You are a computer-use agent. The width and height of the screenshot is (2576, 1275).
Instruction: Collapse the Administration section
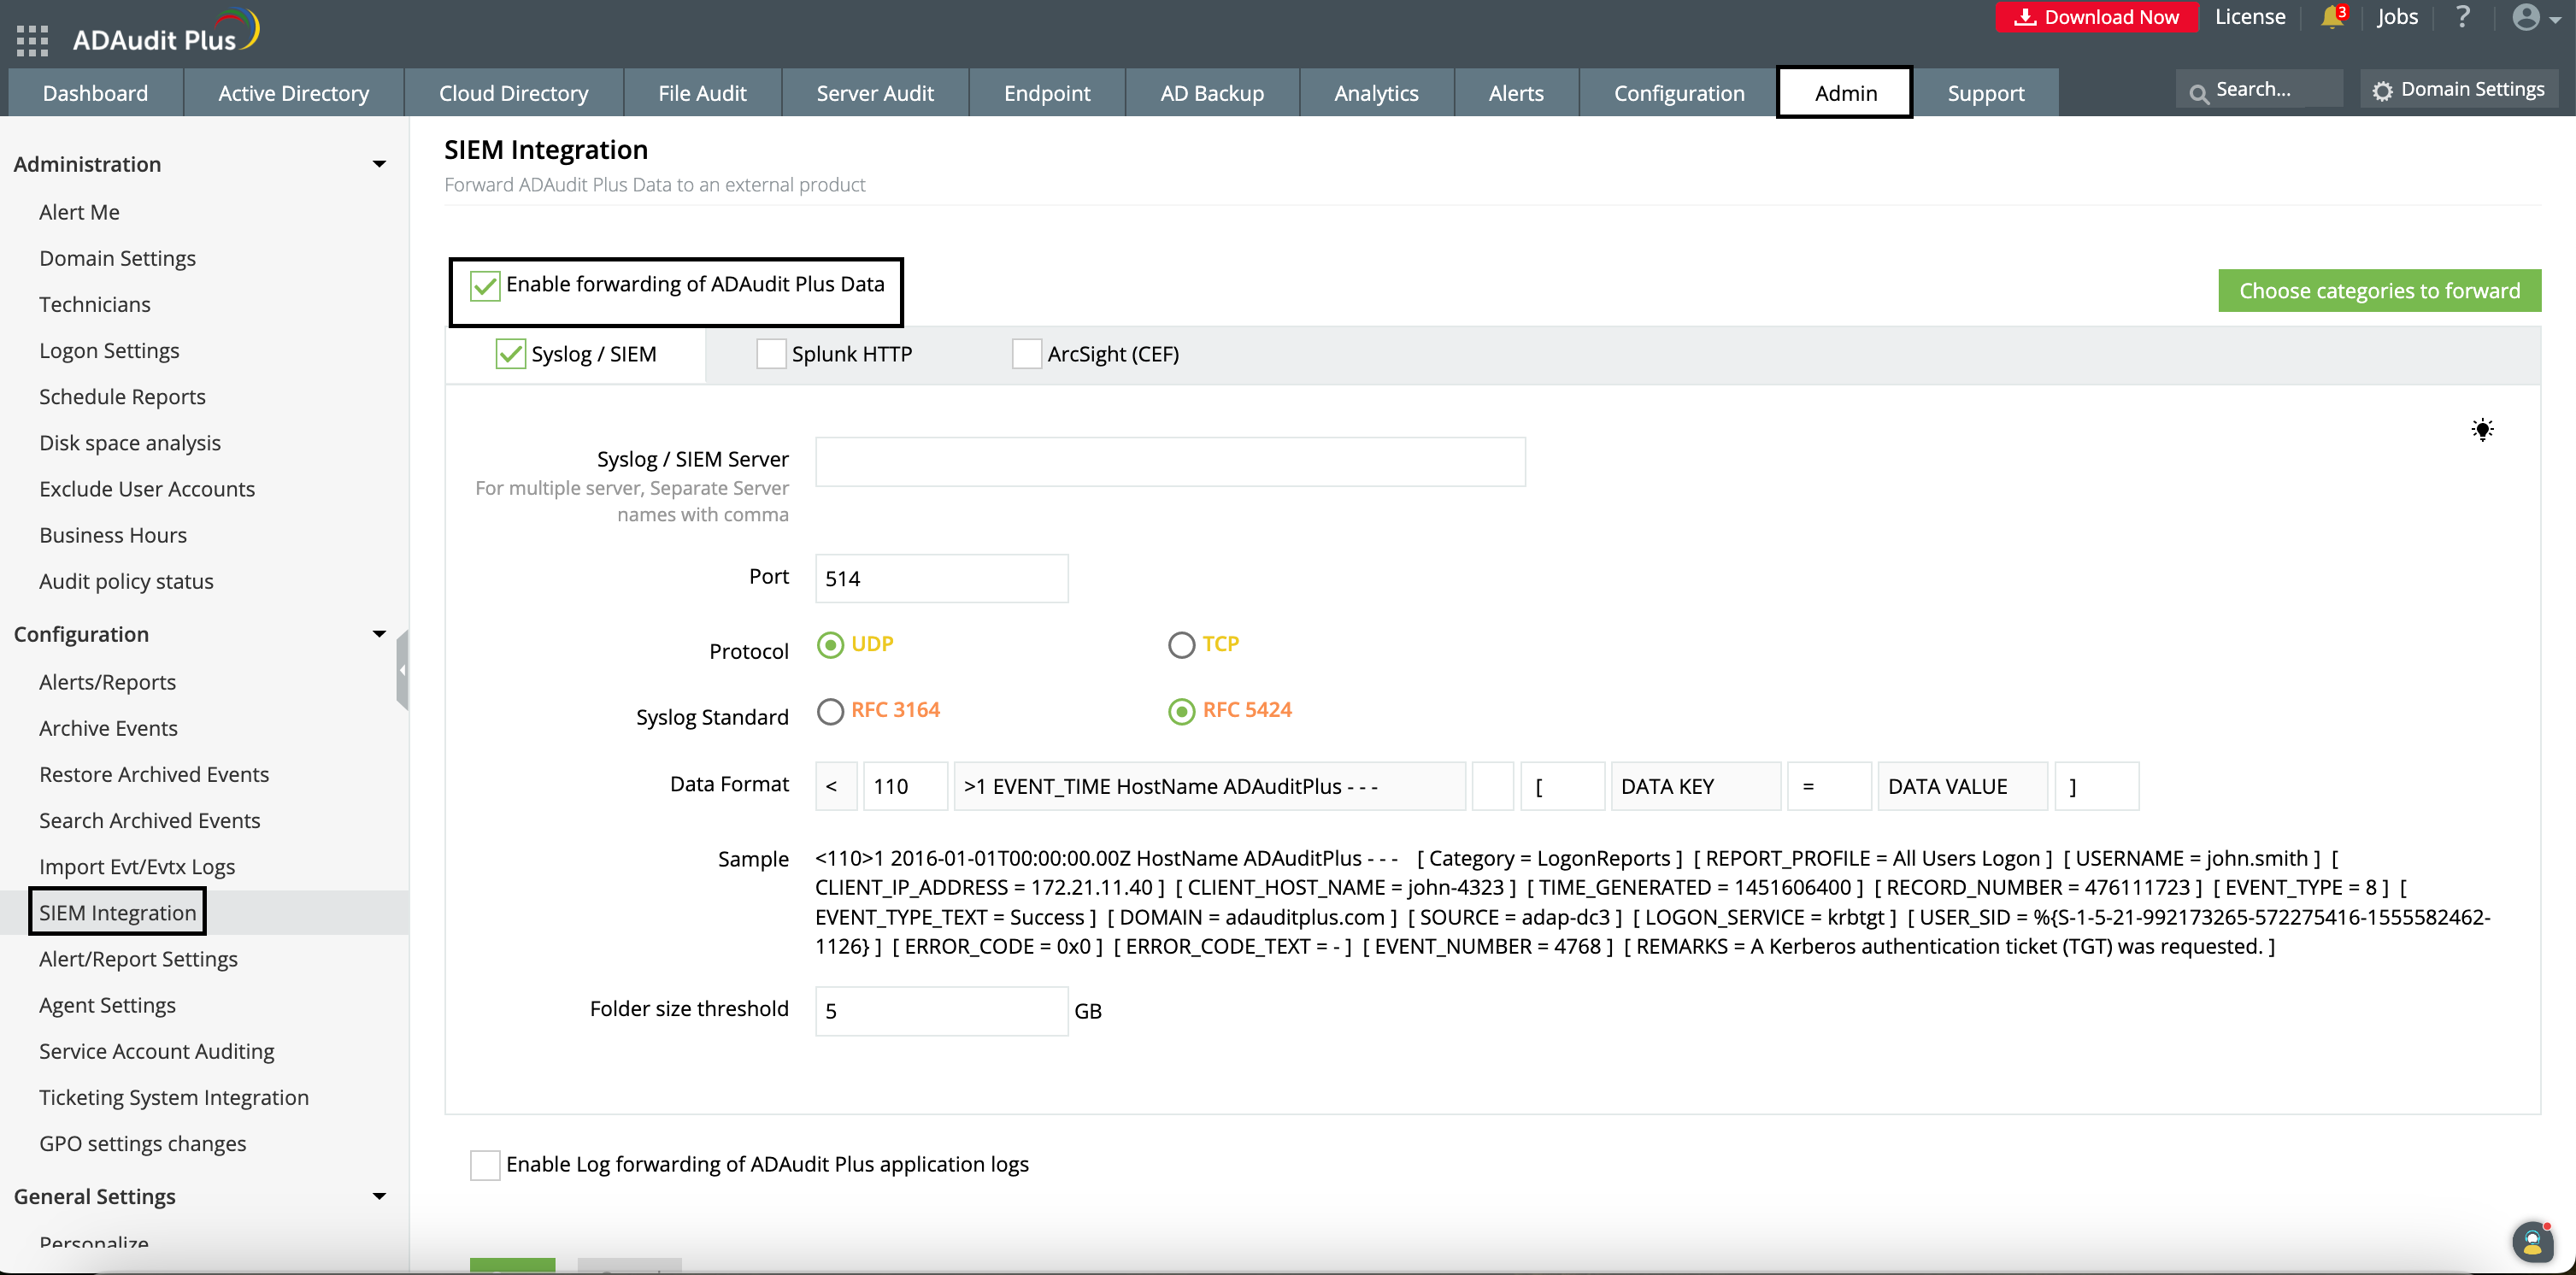point(379,164)
